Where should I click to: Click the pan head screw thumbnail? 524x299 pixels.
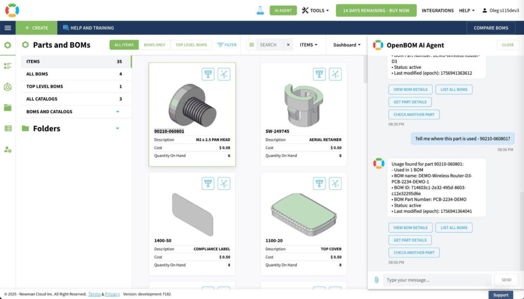192,105
